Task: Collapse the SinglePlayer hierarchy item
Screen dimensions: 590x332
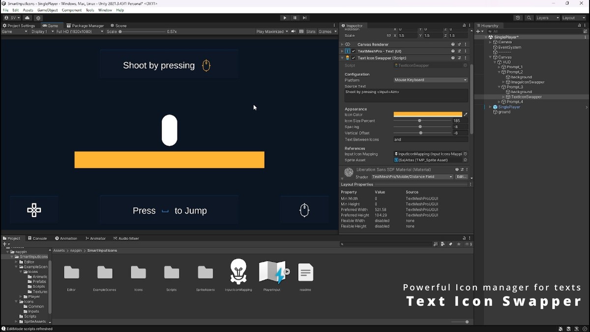Action: click(485, 37)
